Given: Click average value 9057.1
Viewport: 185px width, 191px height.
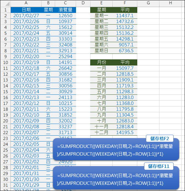Looking at the screenshot, I should [x=125, y=45].
